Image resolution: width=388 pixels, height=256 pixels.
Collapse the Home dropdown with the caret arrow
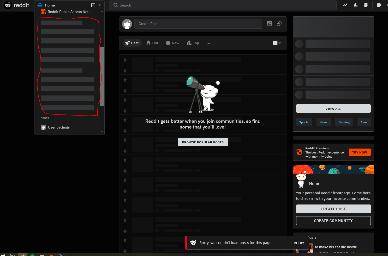100,5
